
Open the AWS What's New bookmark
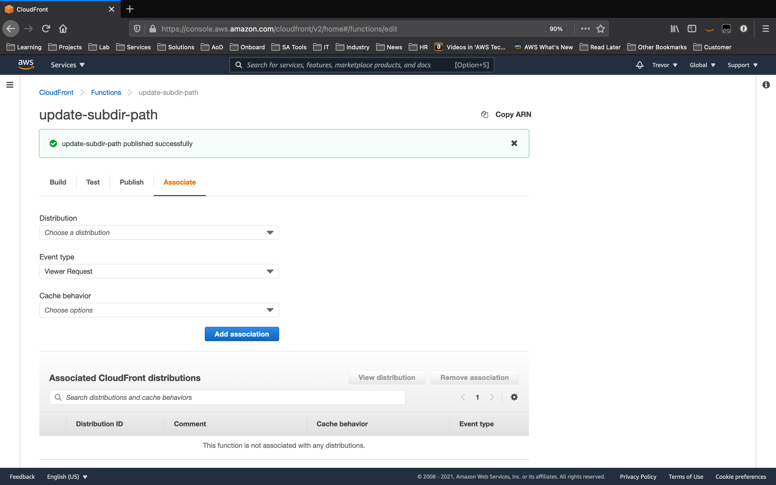tap(543, 47)
